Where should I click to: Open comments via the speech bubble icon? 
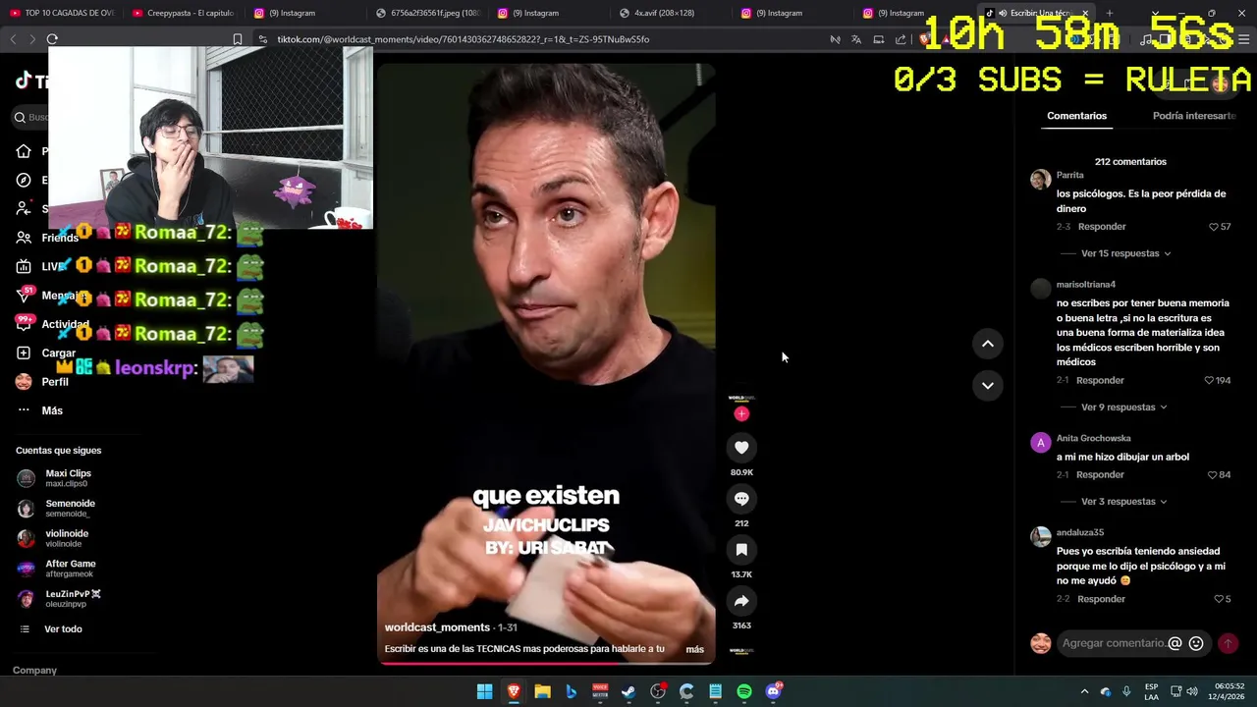click(x=741, y=499)
